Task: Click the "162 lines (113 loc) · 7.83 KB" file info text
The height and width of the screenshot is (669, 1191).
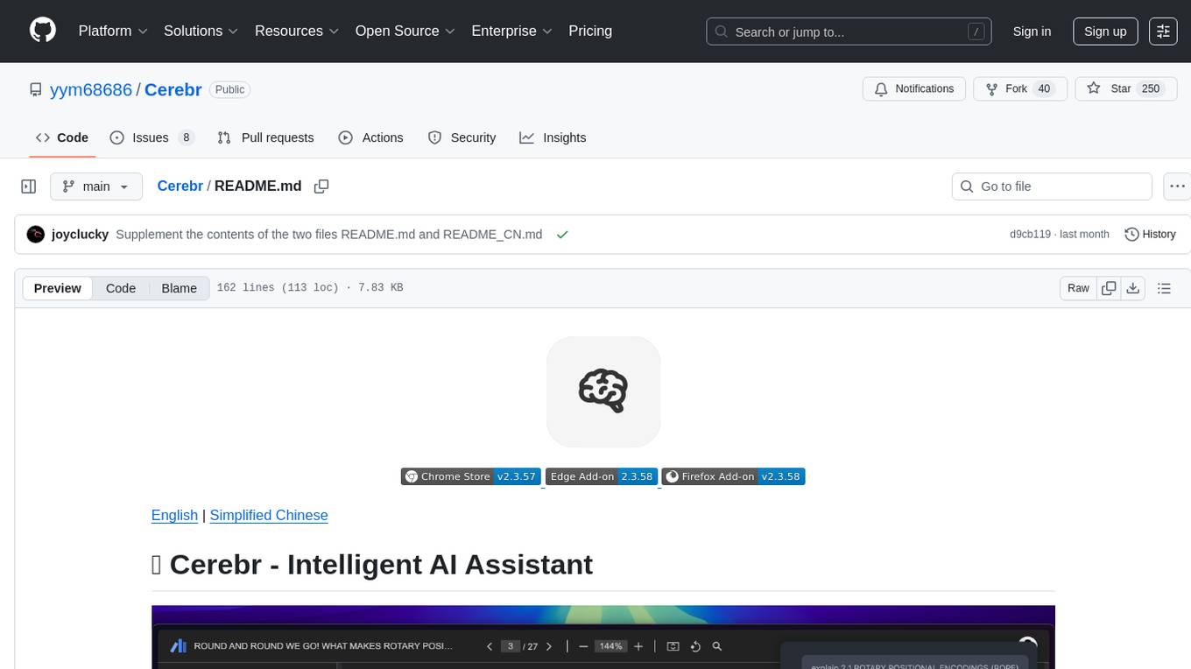Action: tap(310, 288)
